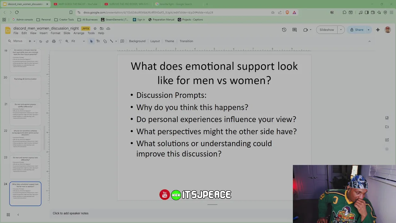Reload the page

click(x=17, y=12)
